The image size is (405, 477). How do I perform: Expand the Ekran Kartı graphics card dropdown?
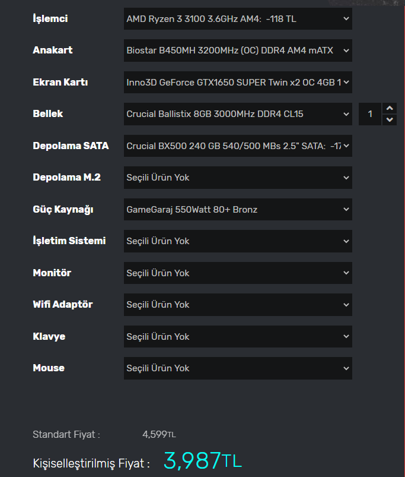pyautogui.click(x=238, y=83)
